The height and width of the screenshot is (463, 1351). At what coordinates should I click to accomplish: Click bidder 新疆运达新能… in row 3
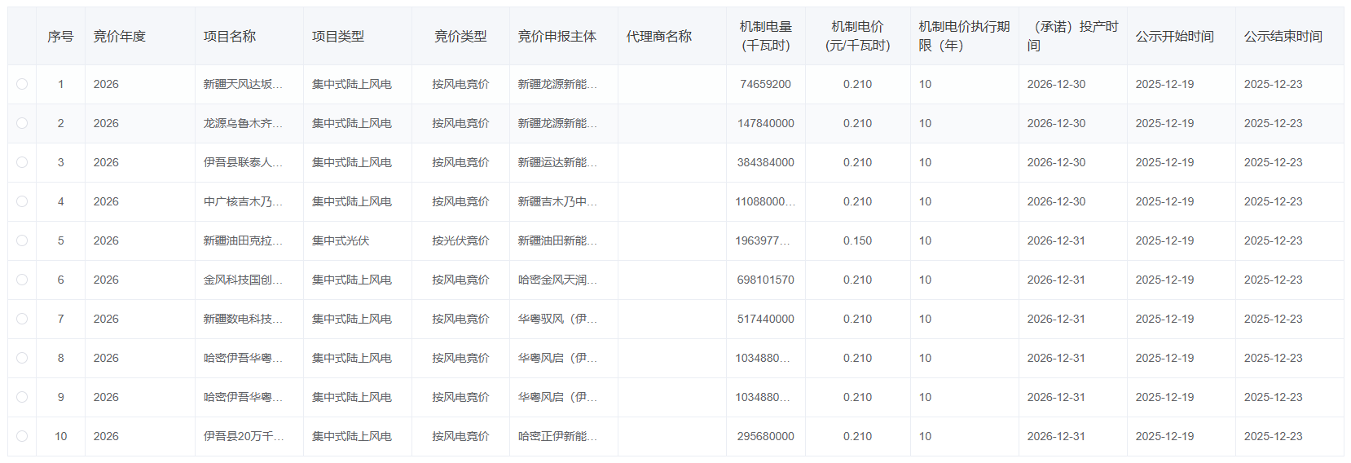tap(557, 162)
